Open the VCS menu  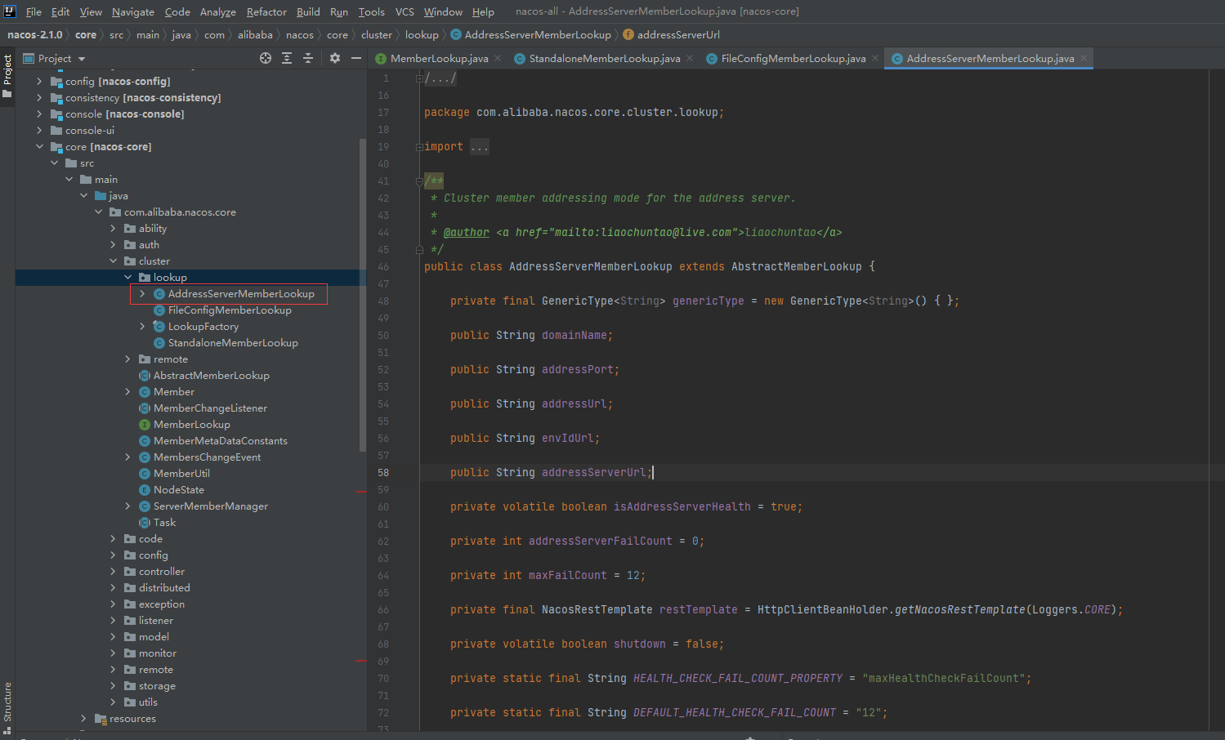click(x=405, y=11)
